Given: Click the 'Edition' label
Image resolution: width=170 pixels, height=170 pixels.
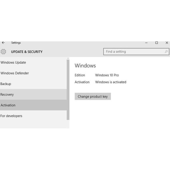Looking at the screenshot, I should (x=80, y=75).
